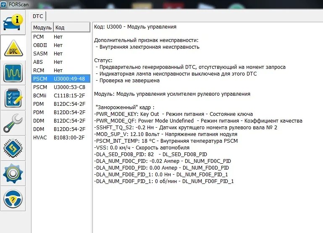The height and width of the screenshot is (233, 323).
Task: Click the MOD_SUP_V 12.10 Вольт line
Action: pyautogui.click(x=165, y=134)
